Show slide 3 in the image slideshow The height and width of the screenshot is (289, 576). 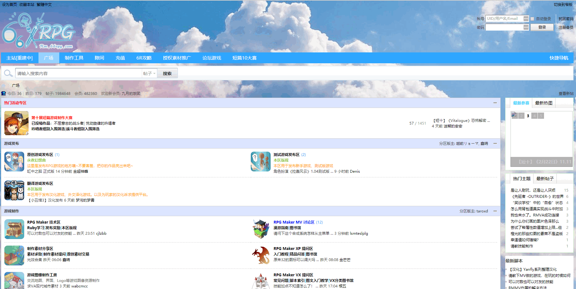click(528, 116)
